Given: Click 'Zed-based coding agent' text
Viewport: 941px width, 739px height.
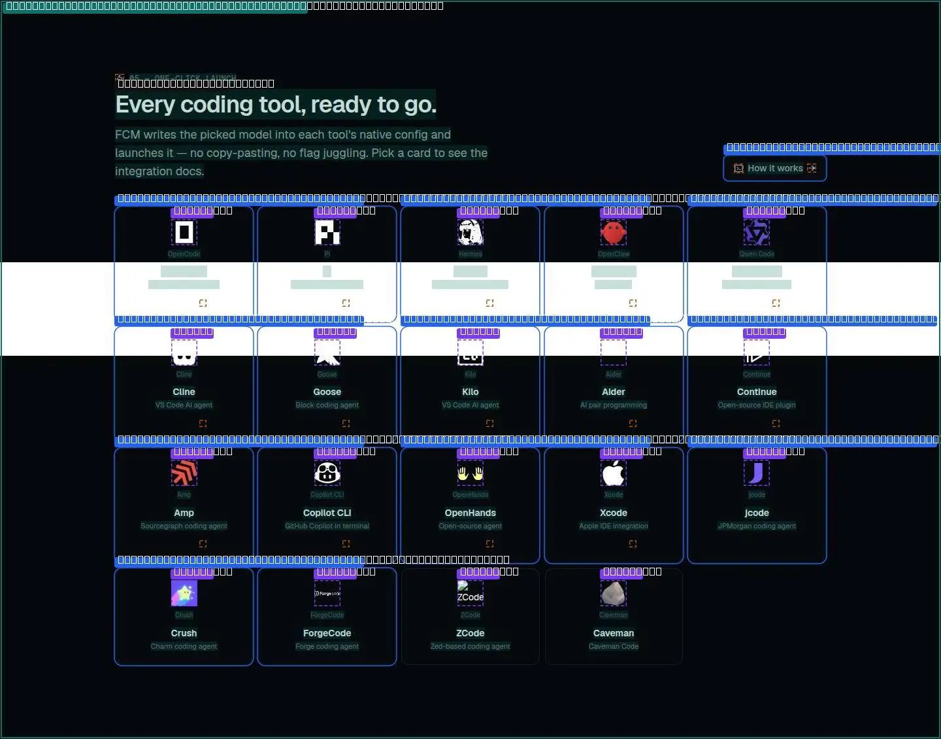Looking at the screenshot, I should (470, 646).
